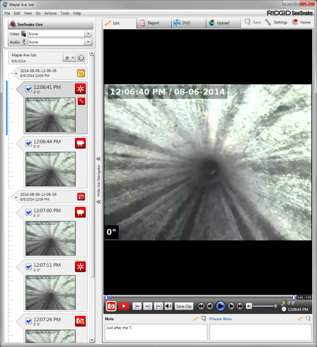The image size is (317, 347).
Task: Click the audio speaker button next to Save Clip
Action: [x=169, y=306]
